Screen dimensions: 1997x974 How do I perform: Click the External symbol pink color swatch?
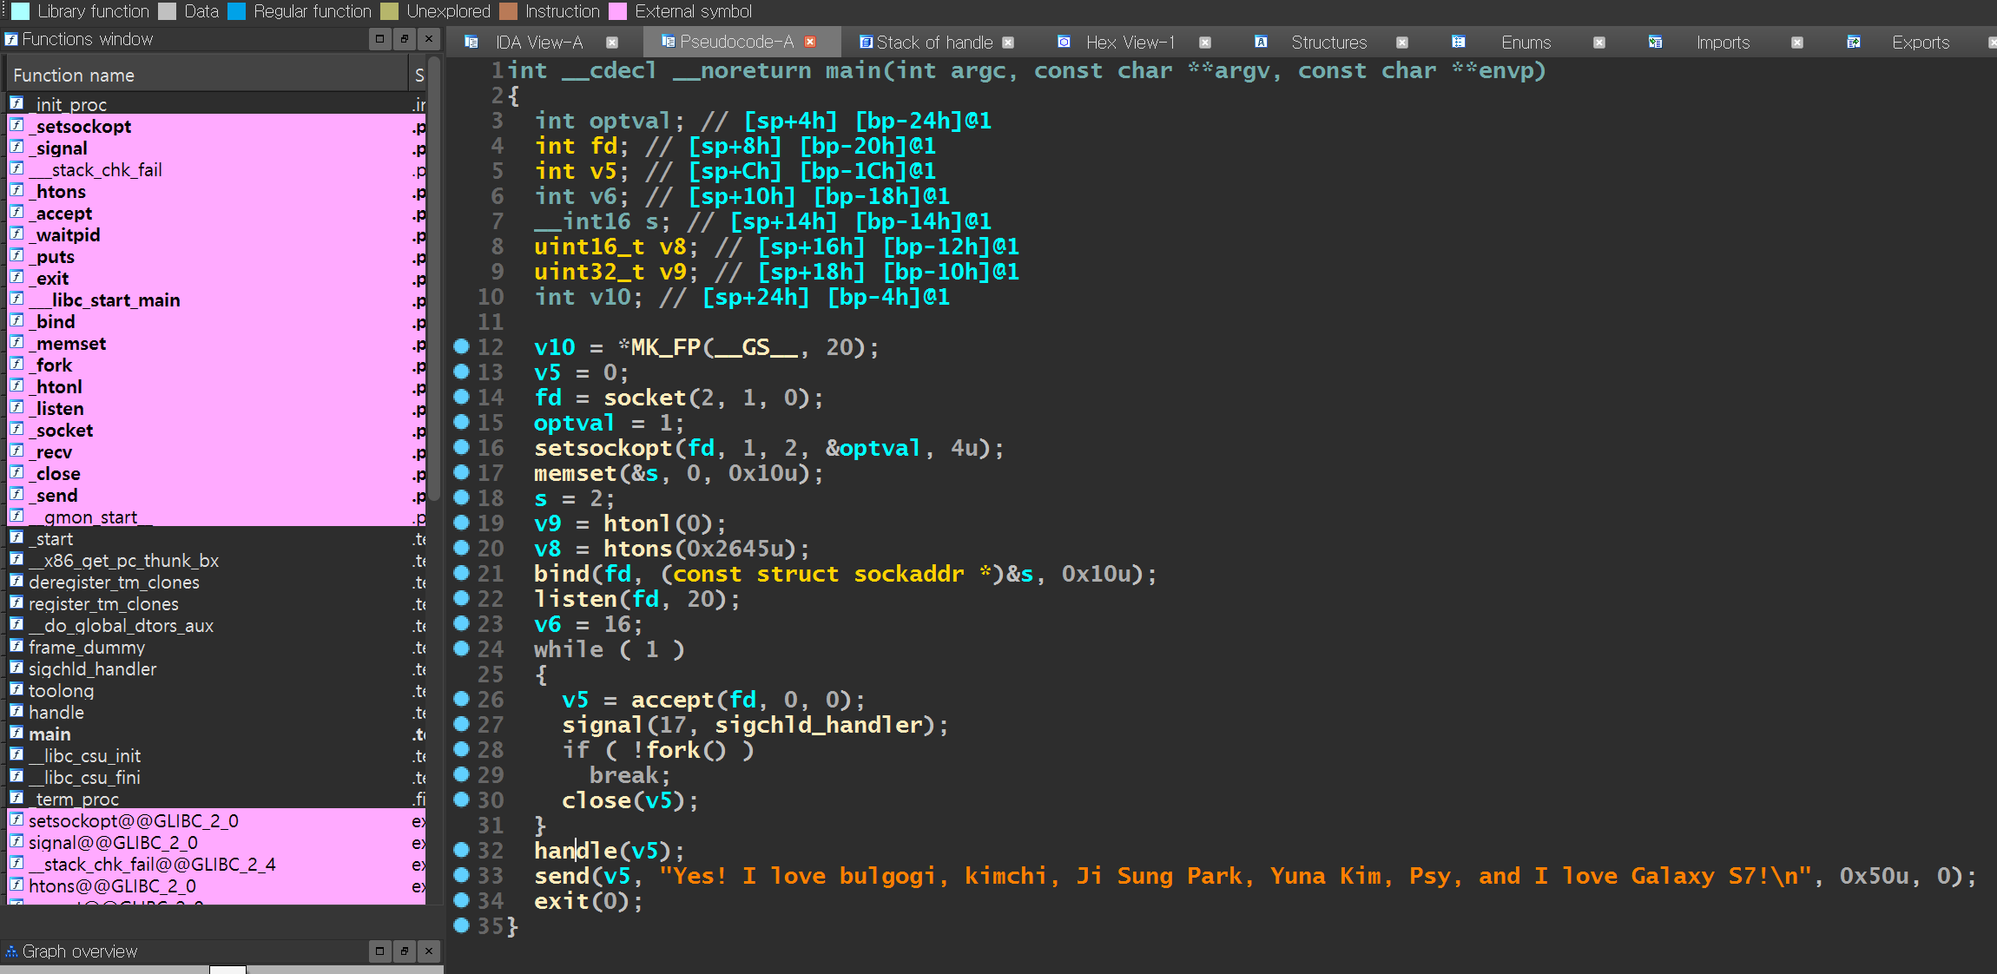[618, 11]
